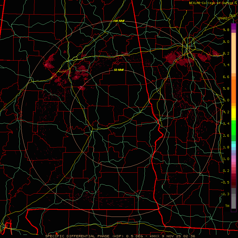The height and width of the screenshot is (238, 238).
Task: Click the 5.8 scale value
Action: (226, 89)
